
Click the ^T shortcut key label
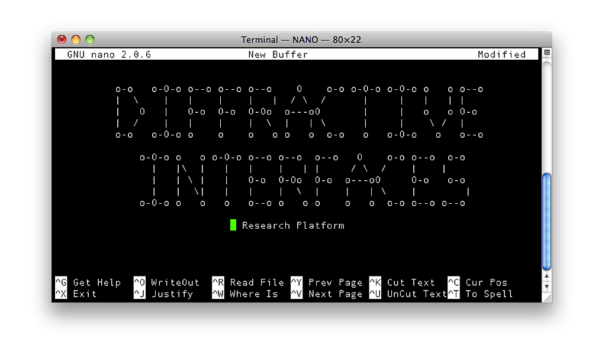pyautogui.click(x=453, y=294)
